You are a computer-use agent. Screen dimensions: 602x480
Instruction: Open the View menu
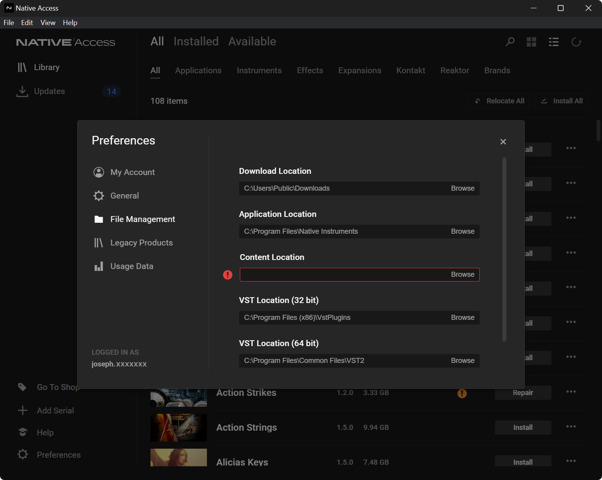(x=48, y=23)
